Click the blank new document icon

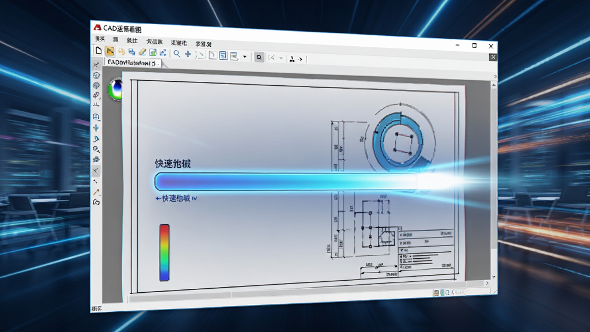98,51
